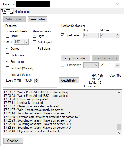Viewport: 124px width, 146px height.
Task: Click the 17:03:02 Water Point Added log entry
Action: pos(36,92)
